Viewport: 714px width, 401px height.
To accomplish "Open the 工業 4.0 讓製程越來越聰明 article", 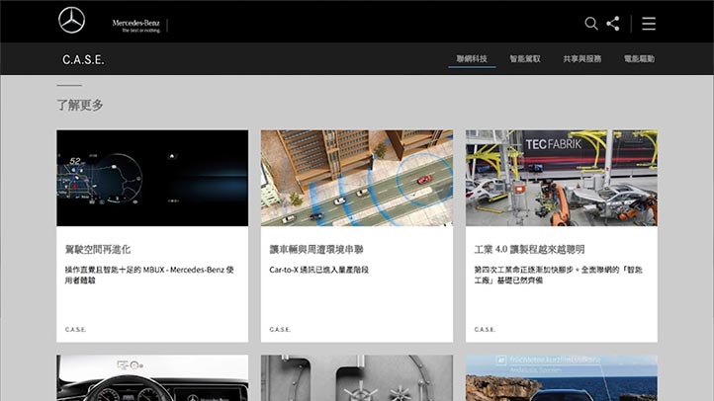I will [x=529, y=250].
